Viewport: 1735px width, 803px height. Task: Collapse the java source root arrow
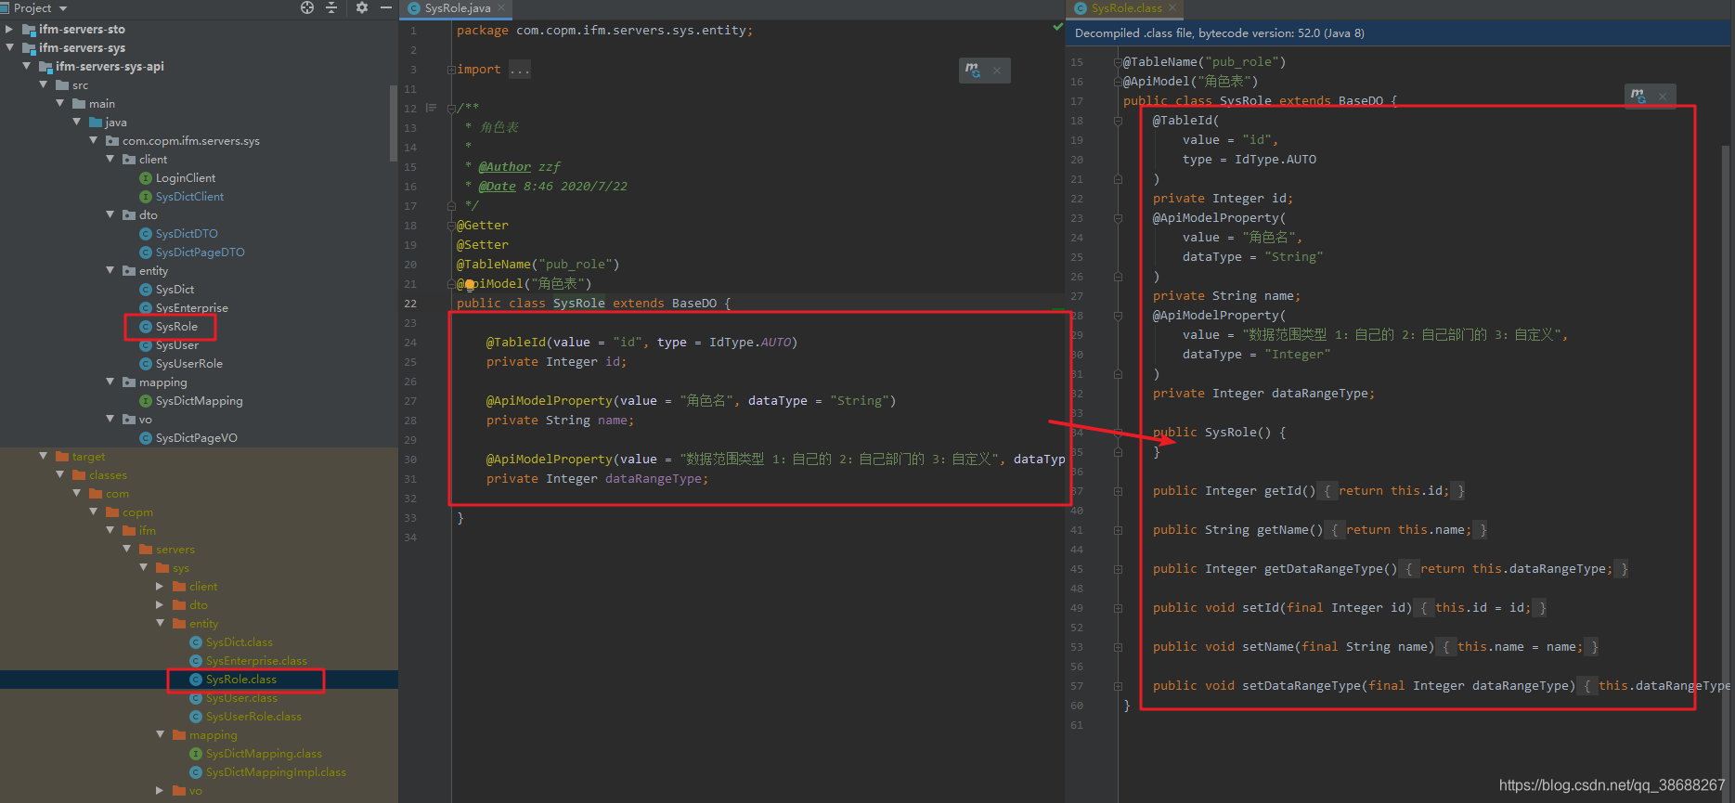tap(76, 123)
